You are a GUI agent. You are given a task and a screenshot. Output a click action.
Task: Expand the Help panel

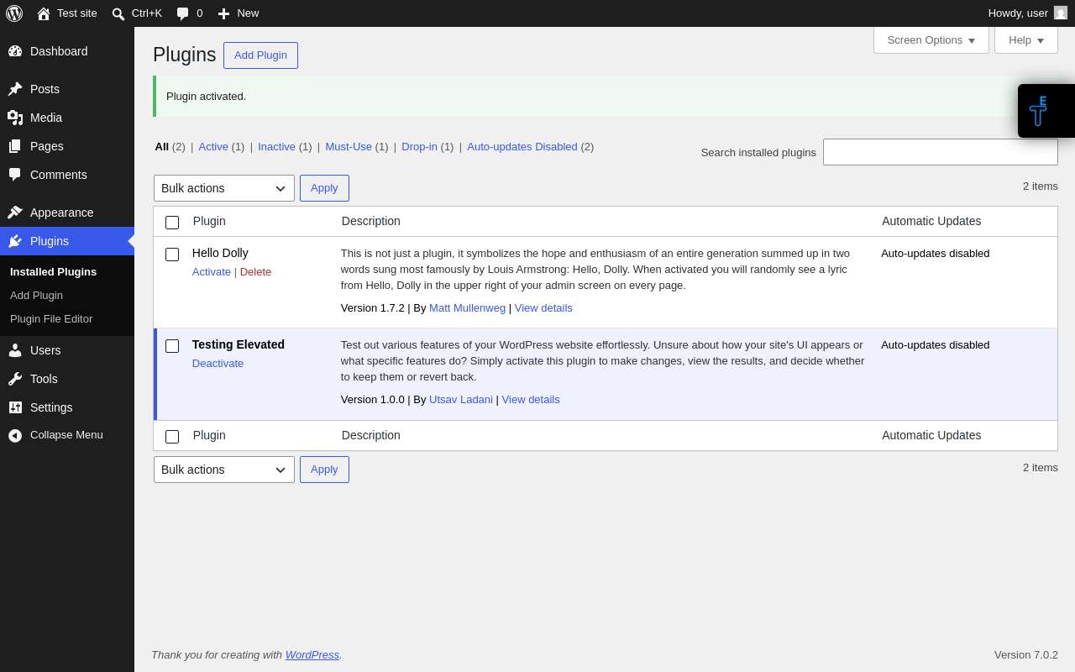coord(1026,39)
